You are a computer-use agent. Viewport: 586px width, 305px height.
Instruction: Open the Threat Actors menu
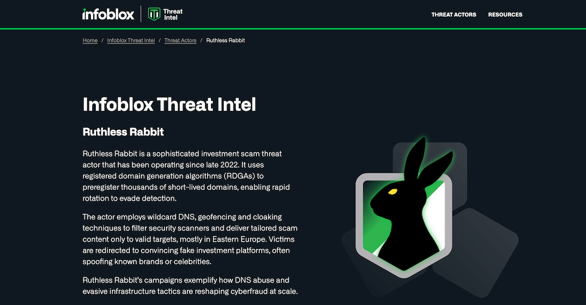coord(454,15)
